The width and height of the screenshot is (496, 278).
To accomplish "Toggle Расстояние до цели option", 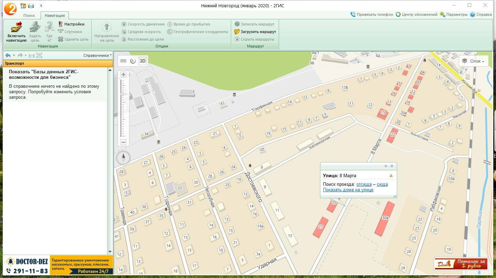I will pos(143,39).
